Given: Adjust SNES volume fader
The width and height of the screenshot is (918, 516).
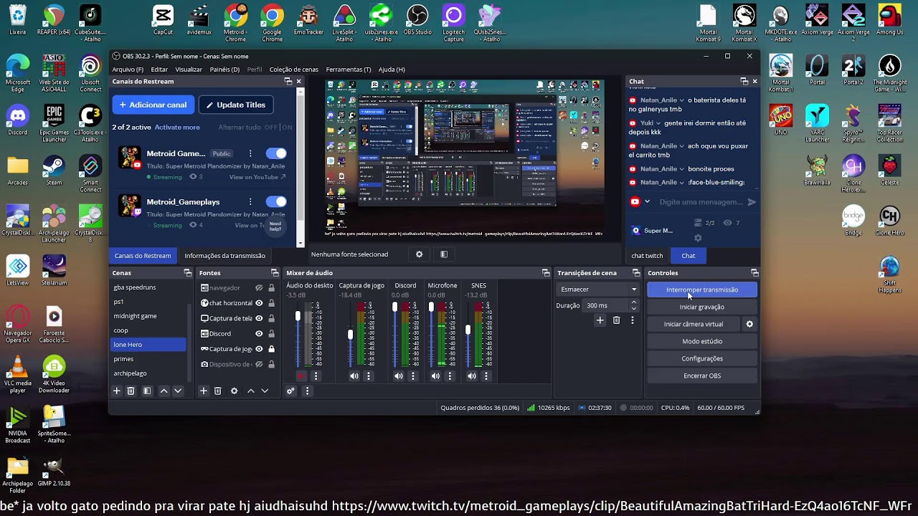Looking at the screenshot, I should click(468, 330).
